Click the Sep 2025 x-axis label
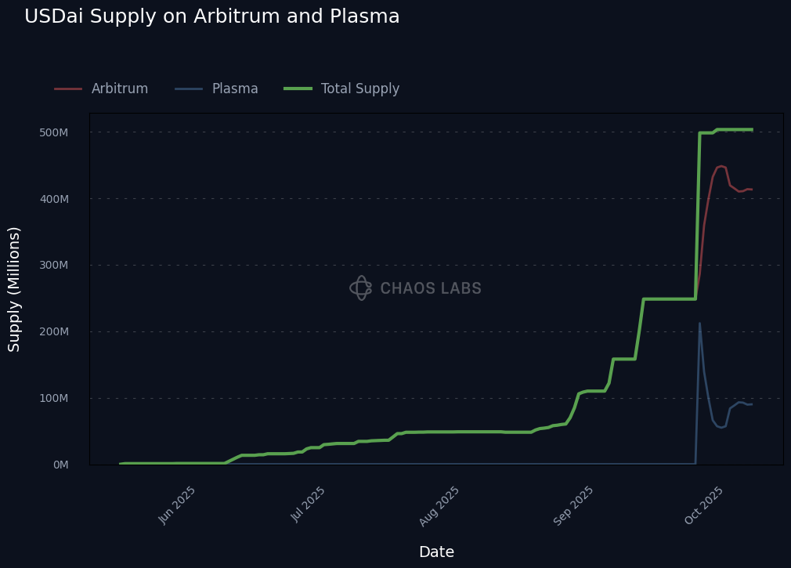 click(574, 505)
